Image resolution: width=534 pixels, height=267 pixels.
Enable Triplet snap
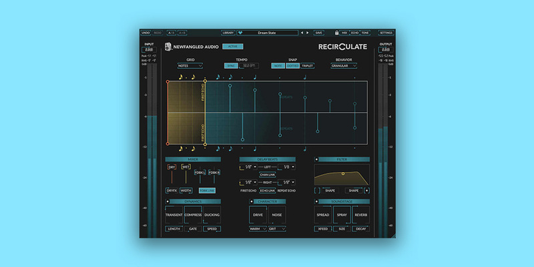[307, 65]
